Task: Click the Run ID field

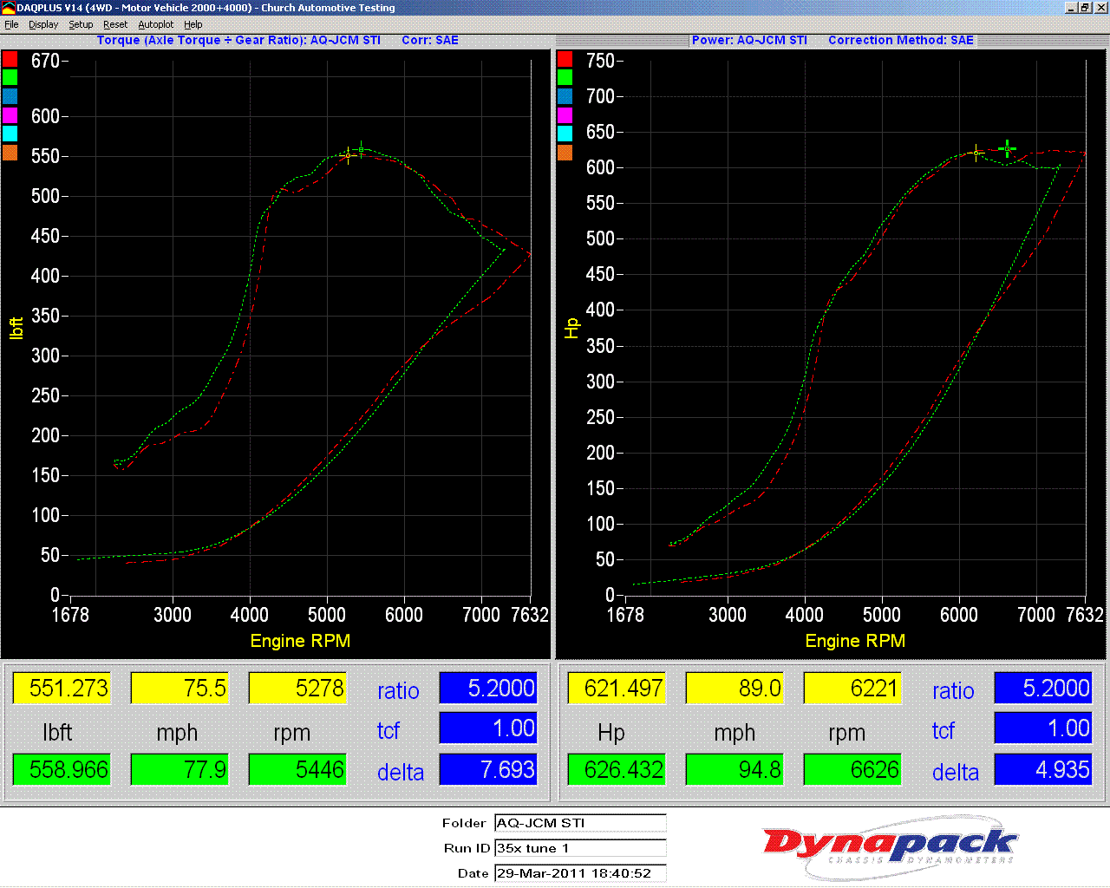Action: coord(580,848)
